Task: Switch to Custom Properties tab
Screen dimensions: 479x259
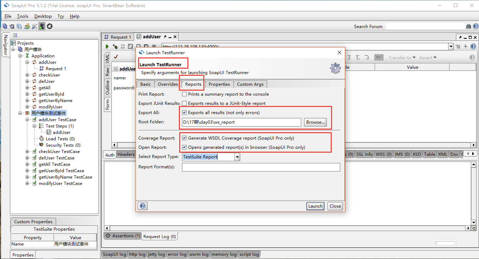Action: [33, 221]
